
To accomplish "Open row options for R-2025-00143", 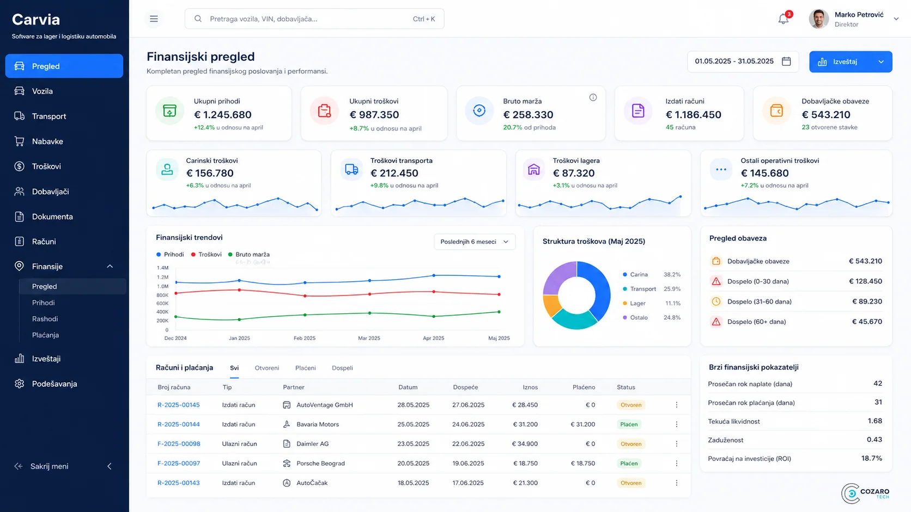I will [x=677, y=483].
